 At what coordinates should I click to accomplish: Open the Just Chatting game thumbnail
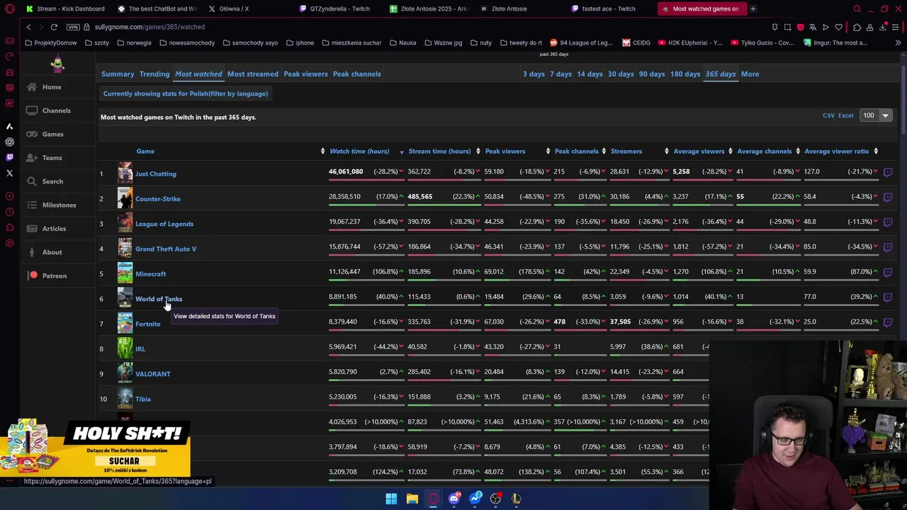[x=125, y=174]
